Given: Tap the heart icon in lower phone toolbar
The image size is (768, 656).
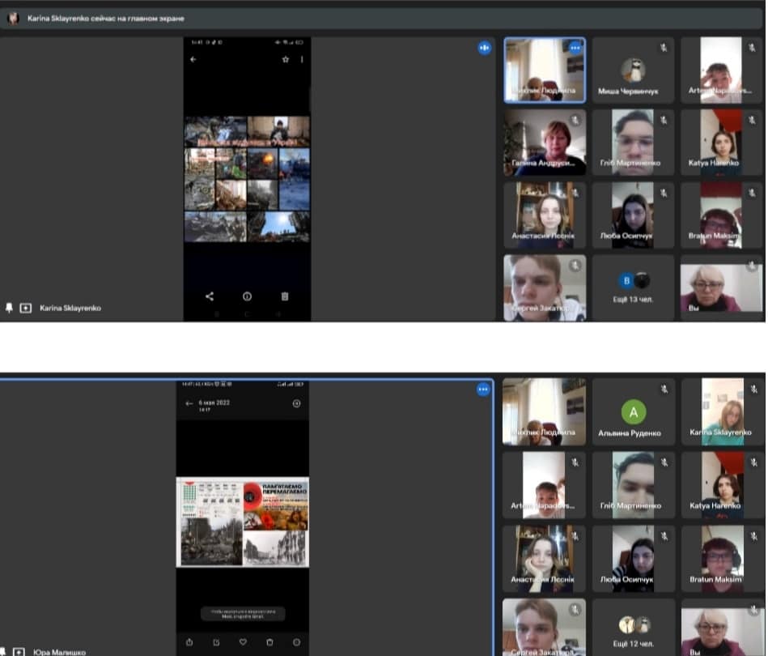Looking at the screenshot, I should pyautogui.click(x=243, y=642).
